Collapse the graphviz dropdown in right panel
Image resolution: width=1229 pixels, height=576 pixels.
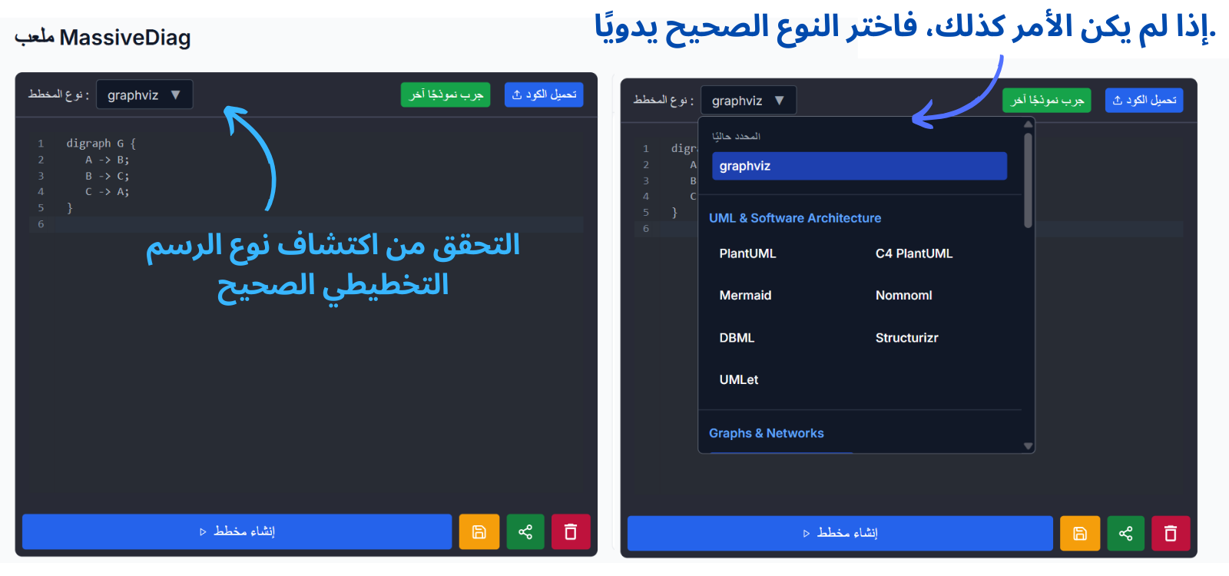coord(748,101)
